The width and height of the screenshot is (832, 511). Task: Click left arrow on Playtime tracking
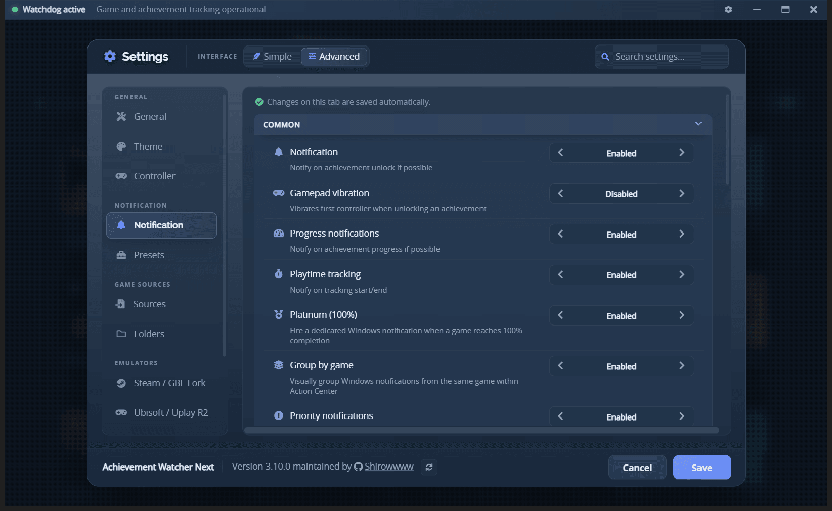(x=560, y=274)
